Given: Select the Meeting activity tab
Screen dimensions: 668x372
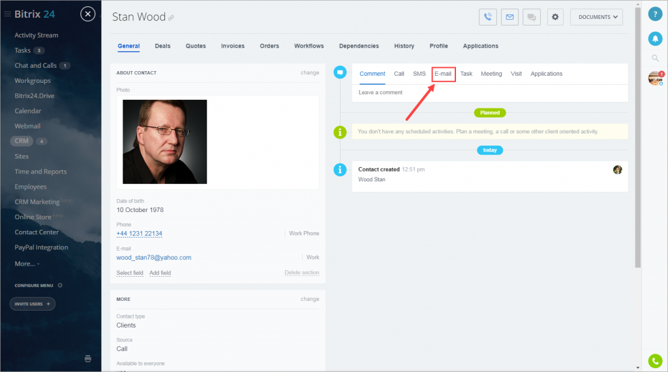Looking at the screenshot, I should [x=491, y=74].
